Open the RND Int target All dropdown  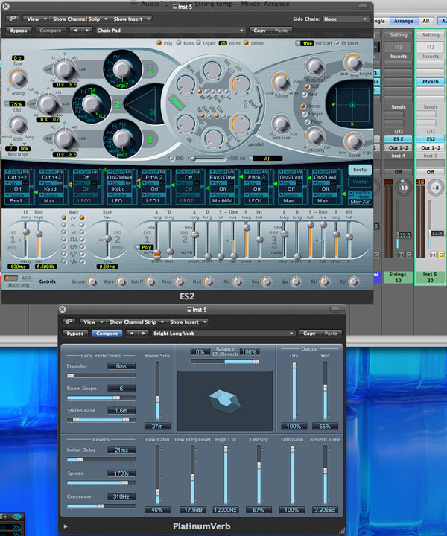(265, 159)
